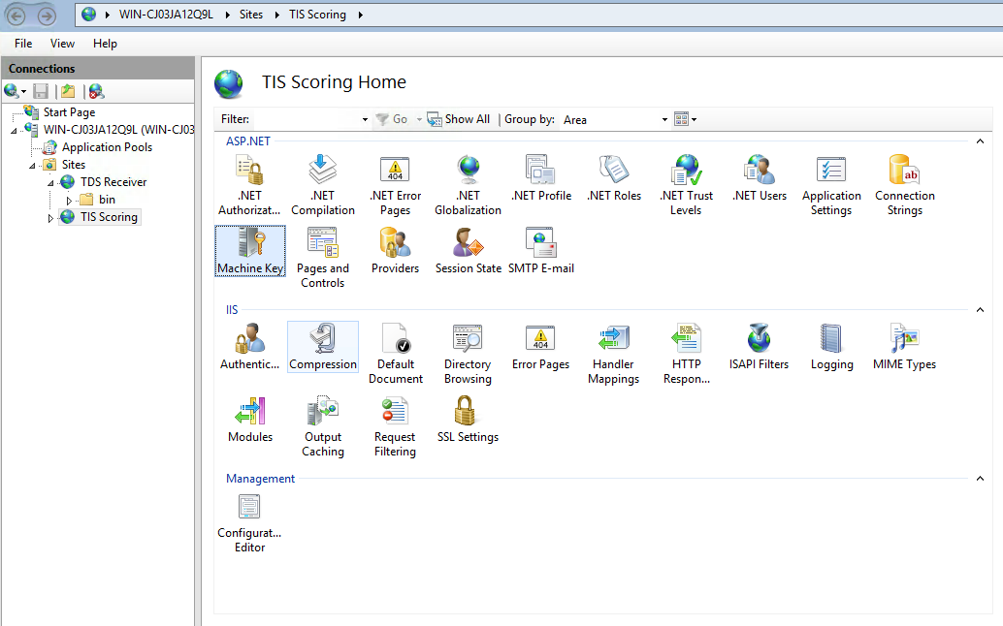Open Authentication feature under IIS

point(249,347)
